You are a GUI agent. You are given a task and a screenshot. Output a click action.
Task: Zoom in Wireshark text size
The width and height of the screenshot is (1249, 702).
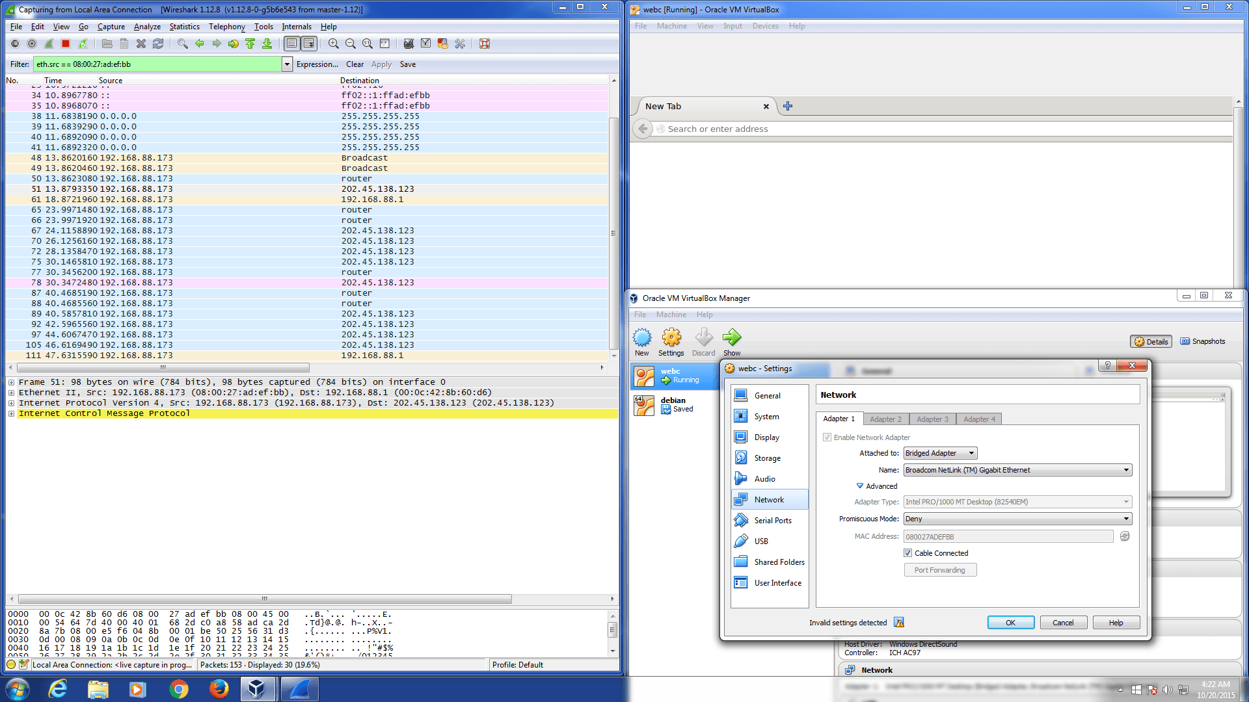[x=334, y=44]
